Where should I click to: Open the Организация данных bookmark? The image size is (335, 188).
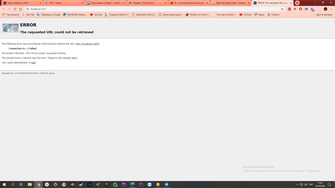[x=170, y=15]
